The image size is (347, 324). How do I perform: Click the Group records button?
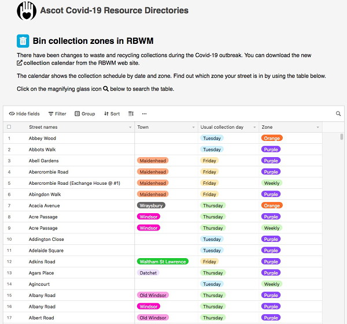coord(85,114)
